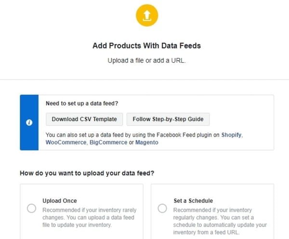289x239 pixels.
Task: Click the 'inventory regularly changes' description text
Action: point(220,221)
